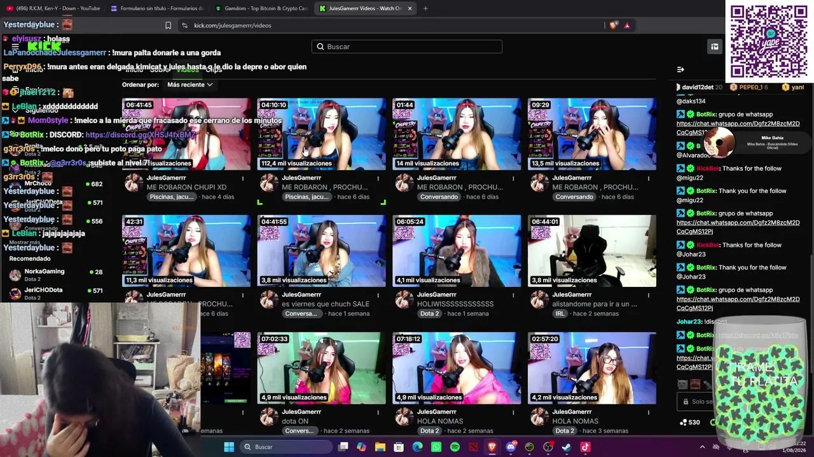The image size is (814, 457).
Task: Open WhatsApp from the taskbar
Action: click(436, 447)
